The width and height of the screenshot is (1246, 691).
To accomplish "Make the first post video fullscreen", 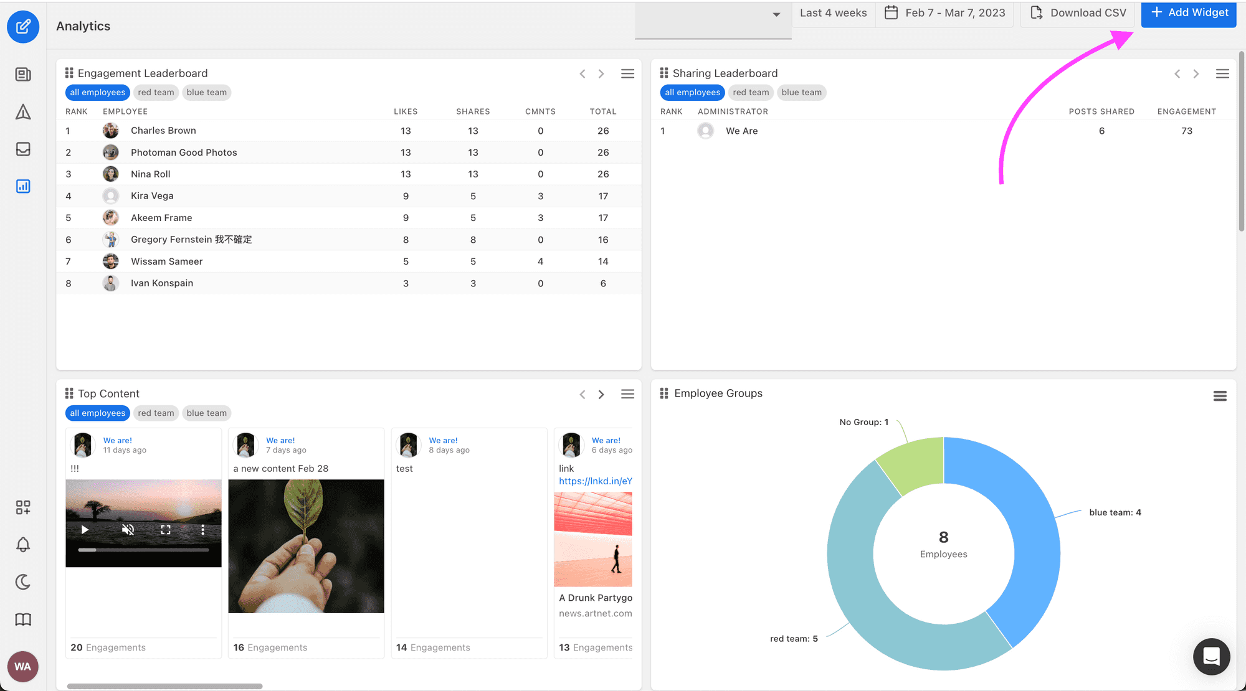I will 165,530.
